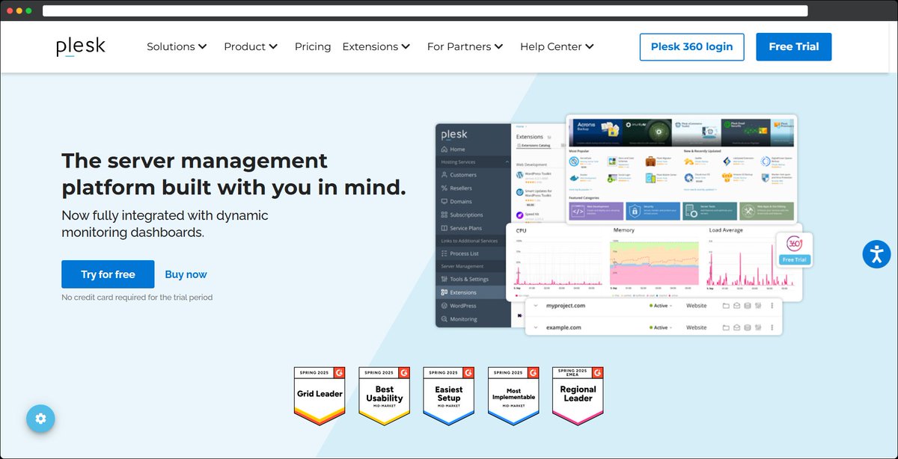898x459 pixels.
Task: Open settings sliders icon for myproject.com
Action: [x=758, y=306]
